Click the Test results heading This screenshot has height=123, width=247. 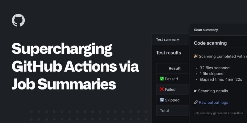(x=169, y=53)
